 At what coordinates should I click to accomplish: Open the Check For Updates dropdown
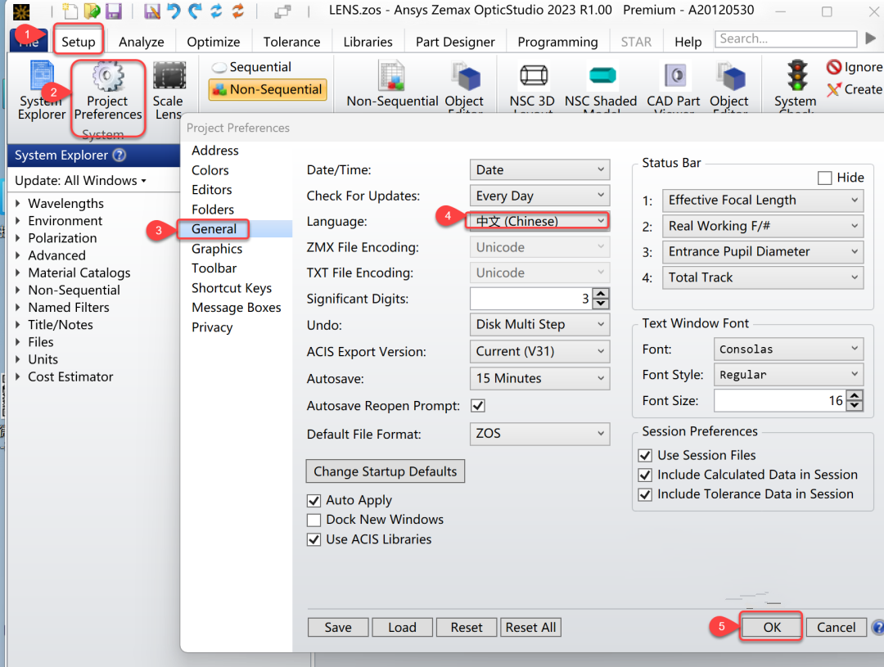click(539, 196)
